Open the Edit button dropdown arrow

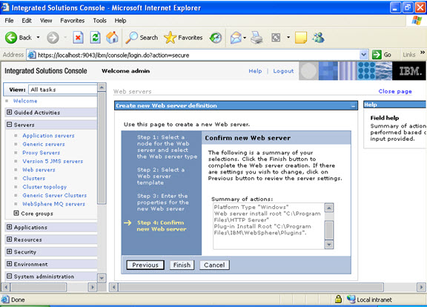click(x=288, y=37)
